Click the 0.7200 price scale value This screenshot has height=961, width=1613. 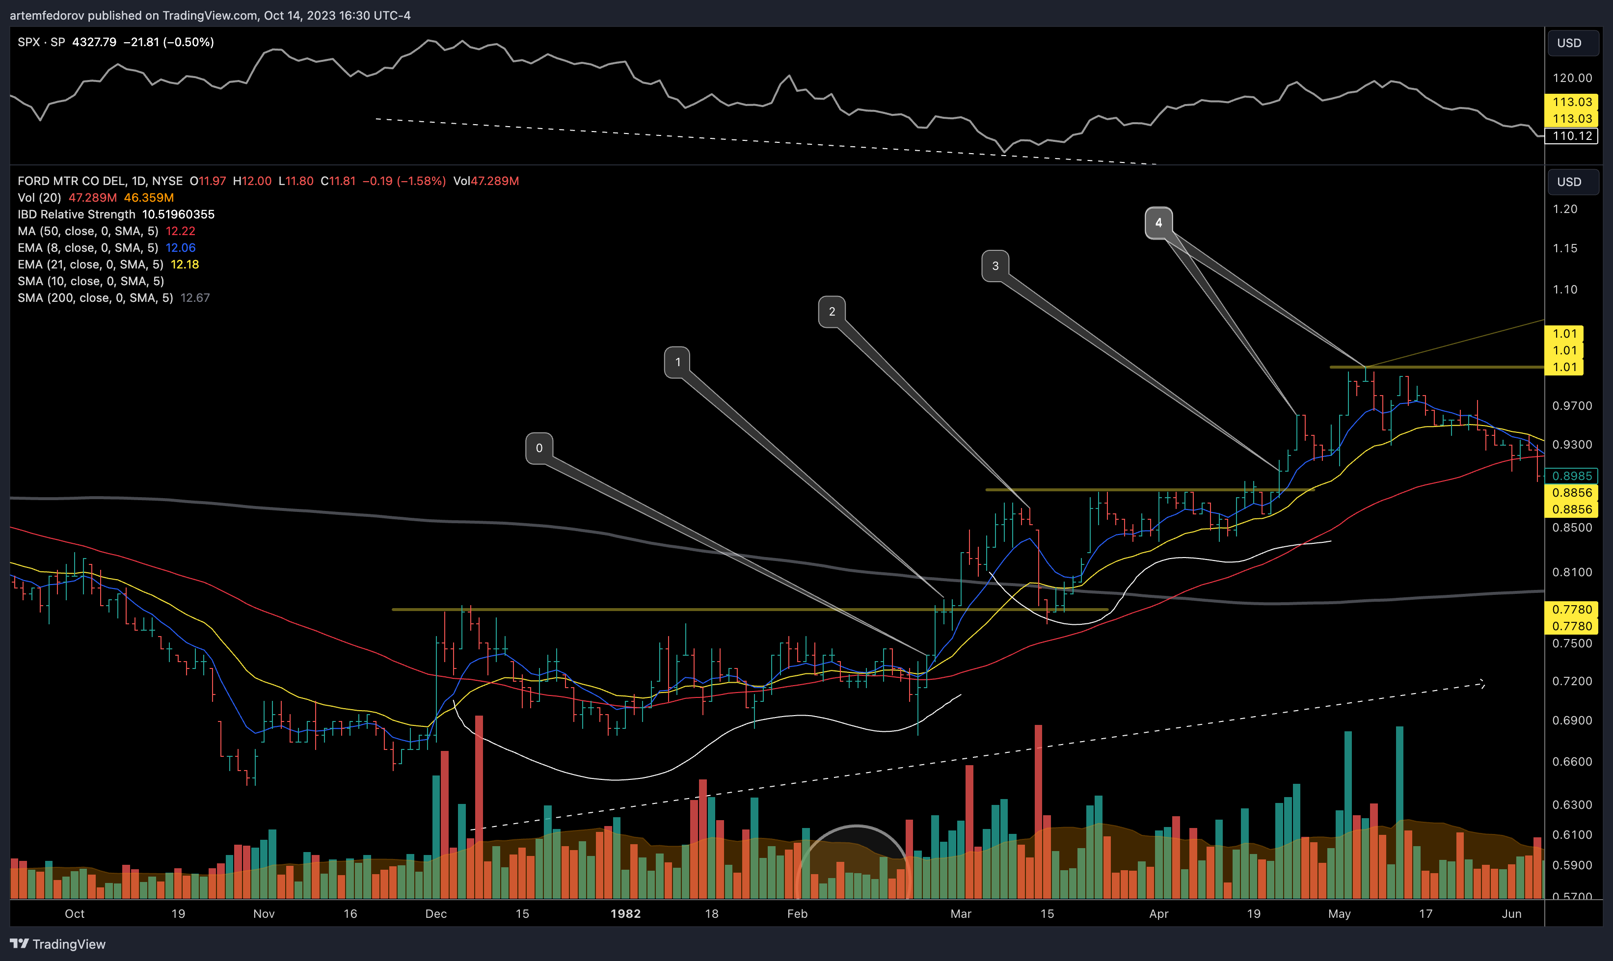pos(1572,681)
